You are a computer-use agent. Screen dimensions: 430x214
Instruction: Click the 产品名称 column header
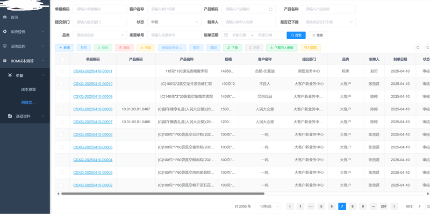coord(187,59)
